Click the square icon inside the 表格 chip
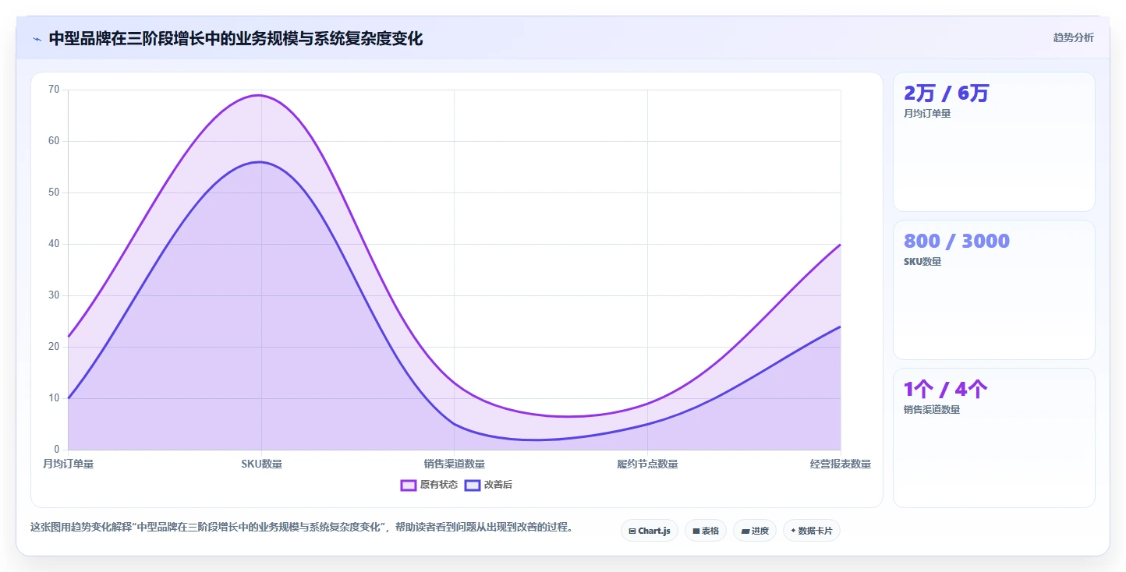The width and height of the screenshot is (1126, 572). (696, 531)
